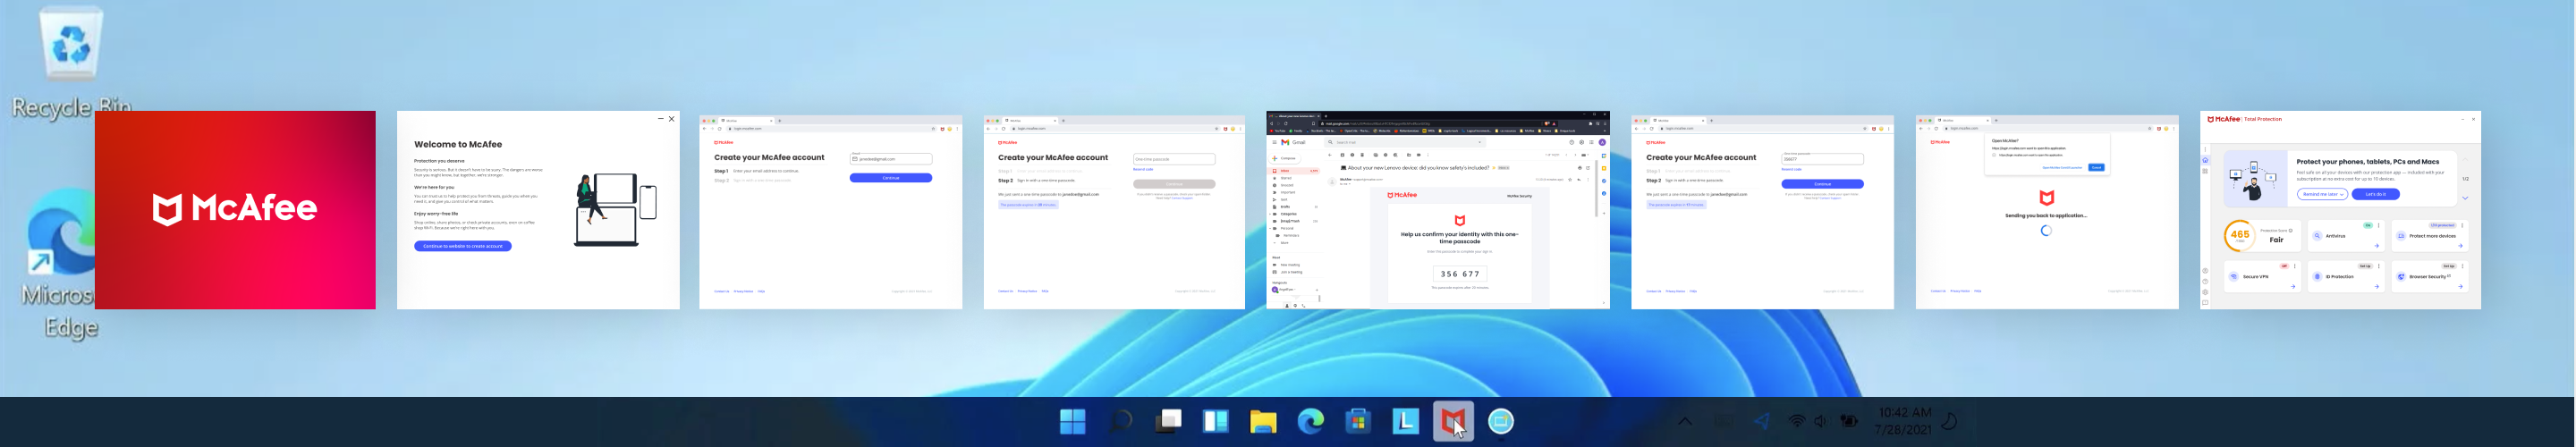Image resolution: width=2576 pixels, height=447 pixels.
Task: Open the Widgets panel from taskbar
Action: pyautogui.click(x=1215, y=422)
